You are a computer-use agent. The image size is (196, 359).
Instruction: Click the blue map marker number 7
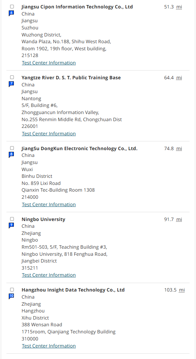11,84
